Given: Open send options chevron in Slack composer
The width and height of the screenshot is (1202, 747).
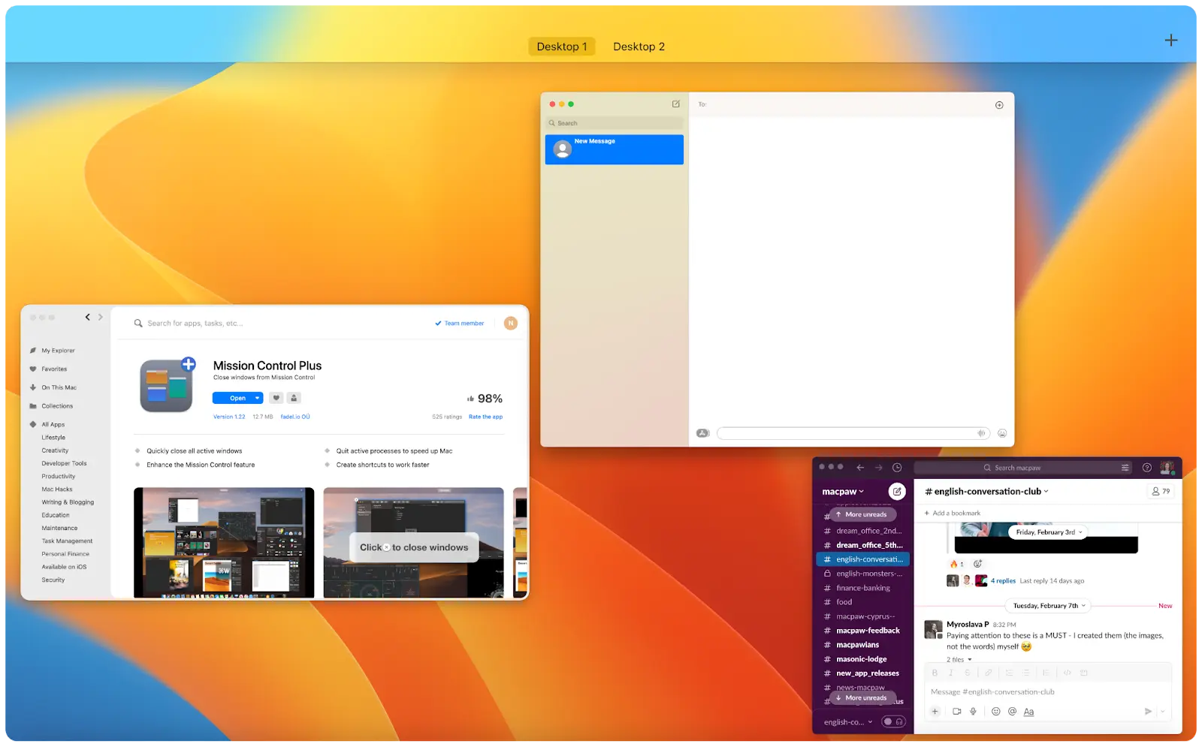Looking at the screenshot, I should 1162,712.
